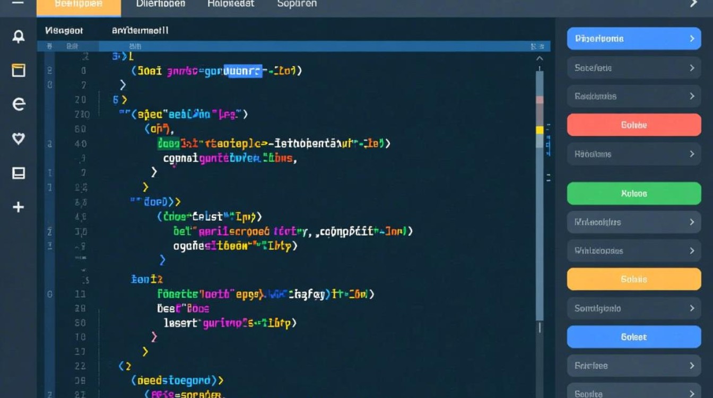Click the scroll-up arrow above editor scrollbar
Image resolution: width=713 pixels, height=398 pixels.
pos(540,58)
